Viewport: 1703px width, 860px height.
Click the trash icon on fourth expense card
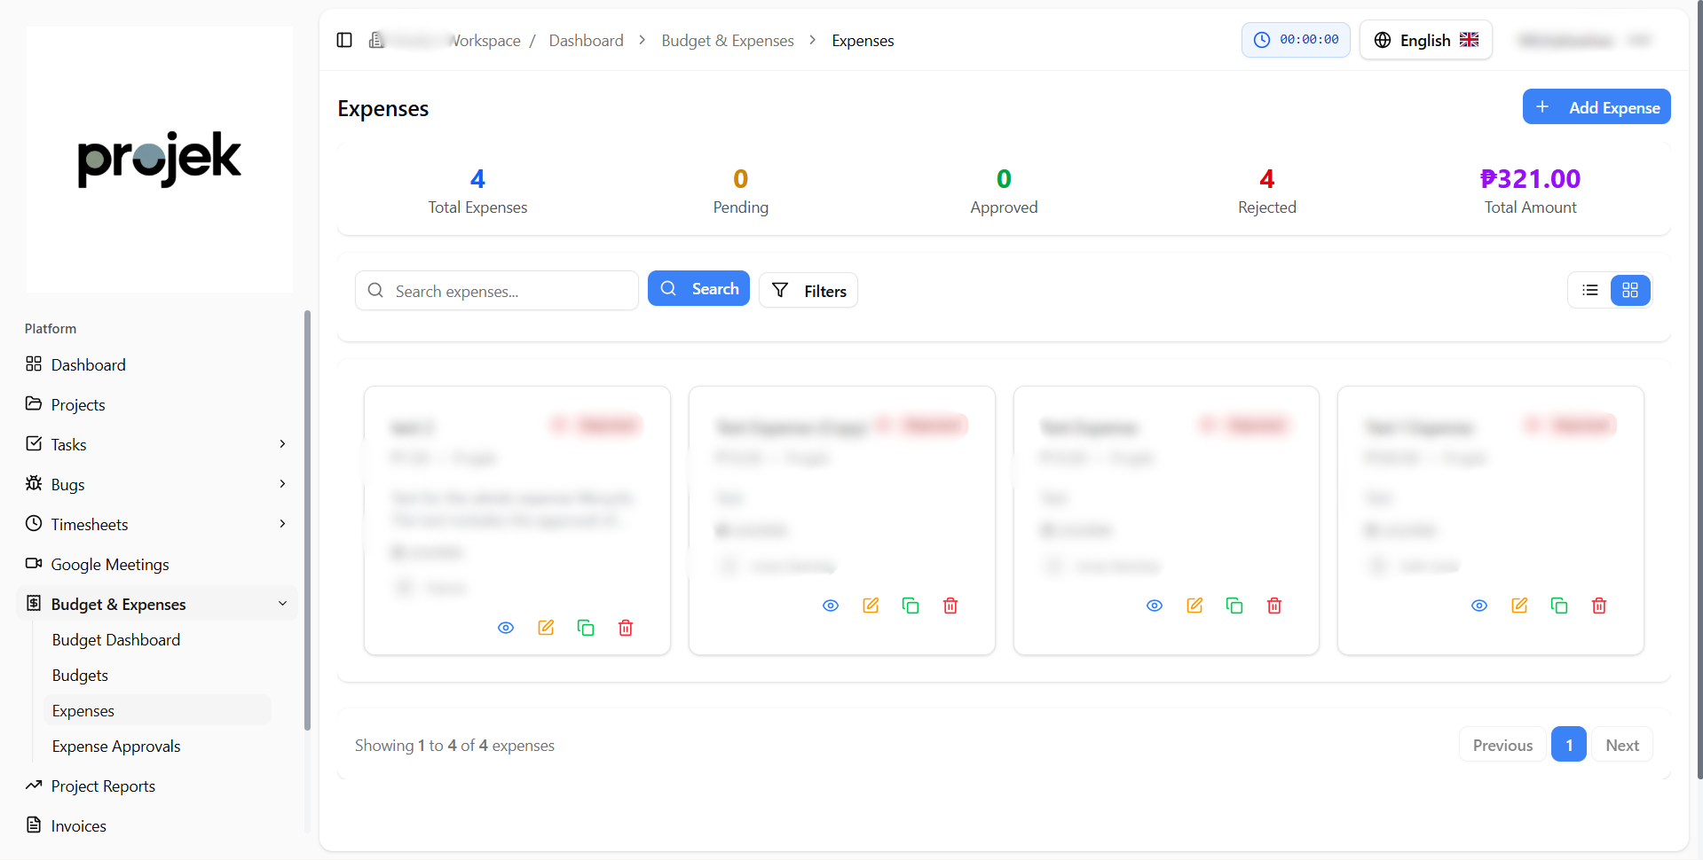pos(1599,606)
